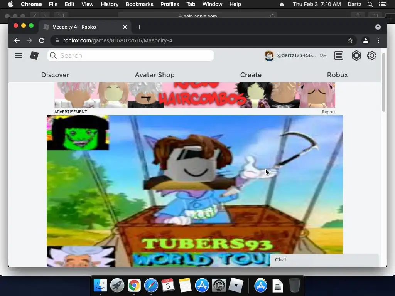
Task: Bookmark this page with the star icon
Action: tap(350, 40)
